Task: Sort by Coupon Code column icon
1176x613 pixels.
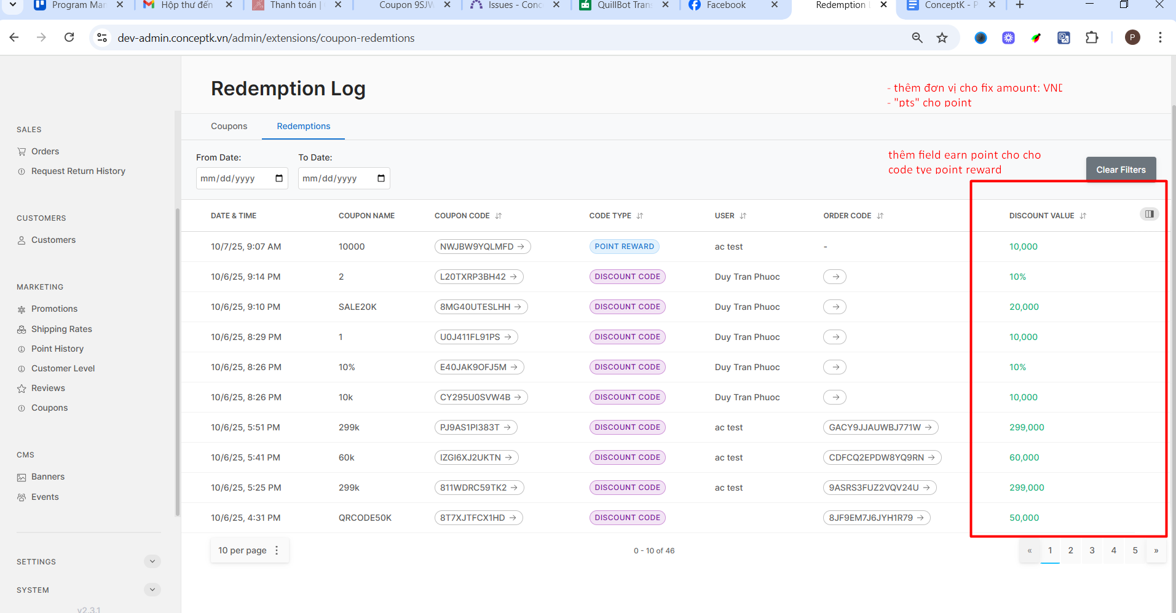Action: point(499,216)
